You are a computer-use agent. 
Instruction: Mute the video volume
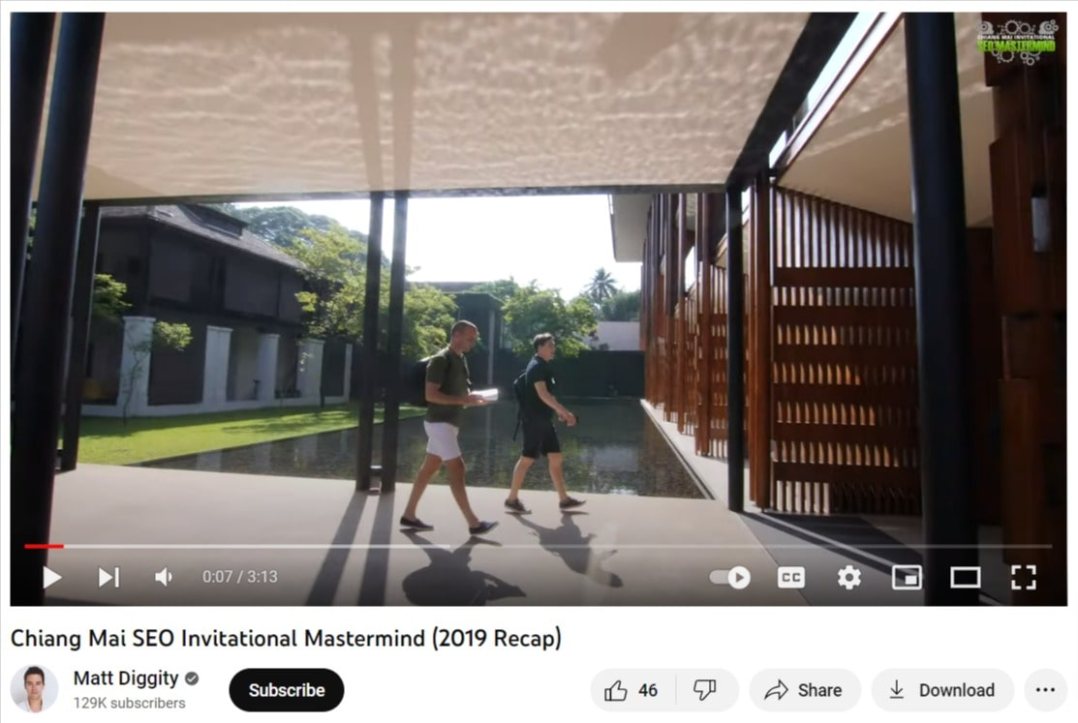(x=164, y=577)
